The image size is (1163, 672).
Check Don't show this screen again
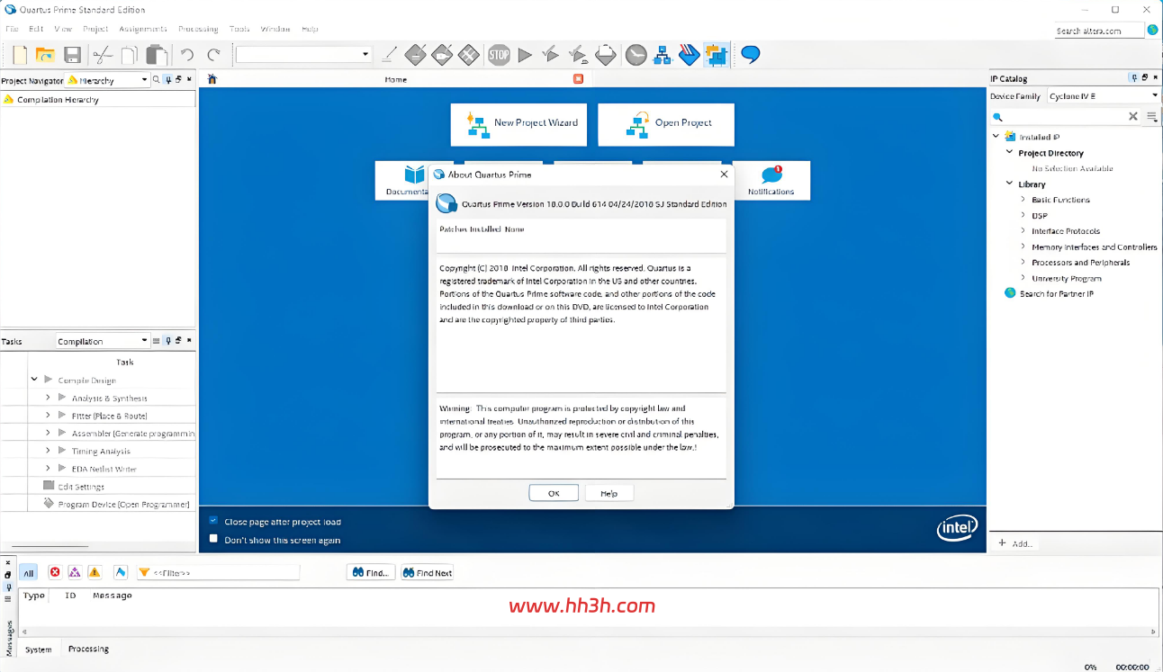point(213,539)
